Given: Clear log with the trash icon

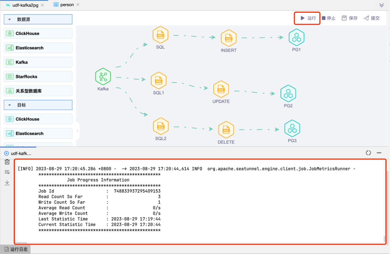Looking at the screenshot, I should click(7, 162).
